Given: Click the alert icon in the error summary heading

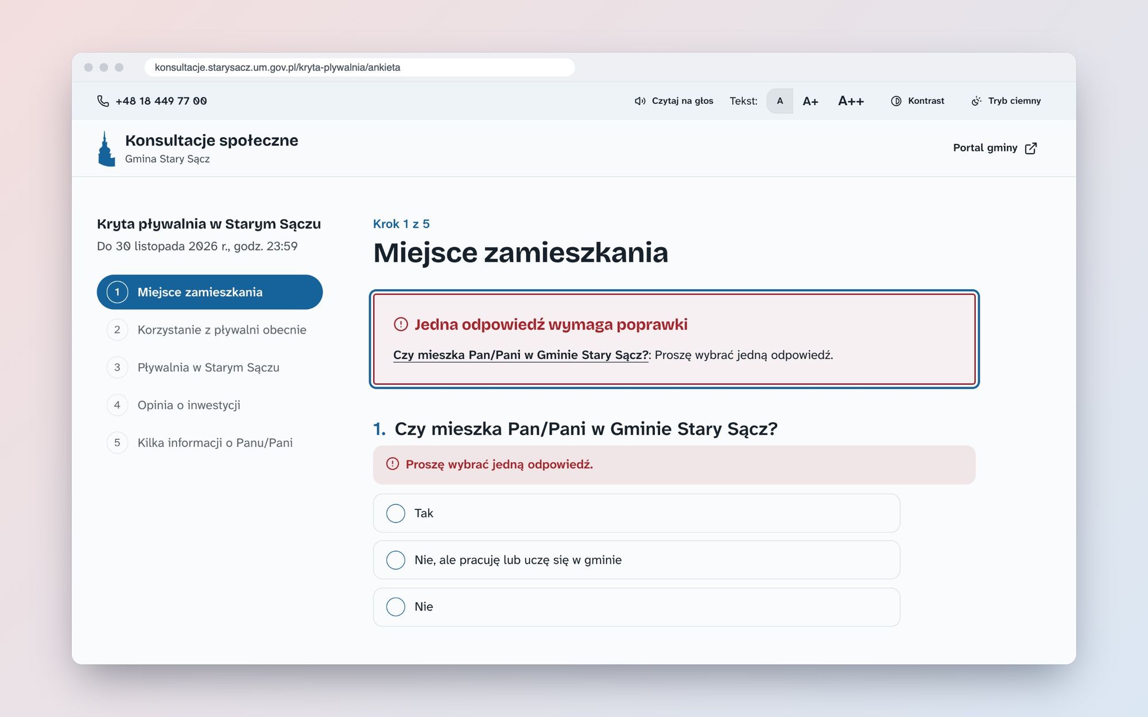Looking at the screenshot, I should (x=401, y=325).
